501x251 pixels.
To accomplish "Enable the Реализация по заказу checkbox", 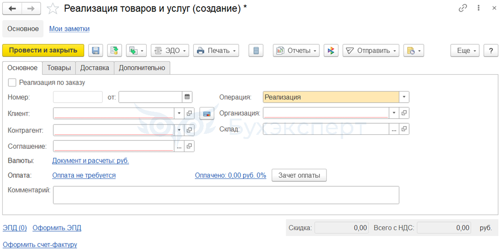I will 12,82.
